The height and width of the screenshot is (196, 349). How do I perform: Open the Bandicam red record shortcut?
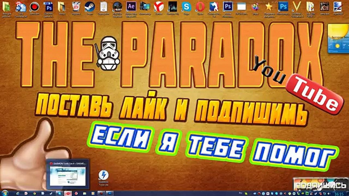pyautogui.click(x=35, y=8)
